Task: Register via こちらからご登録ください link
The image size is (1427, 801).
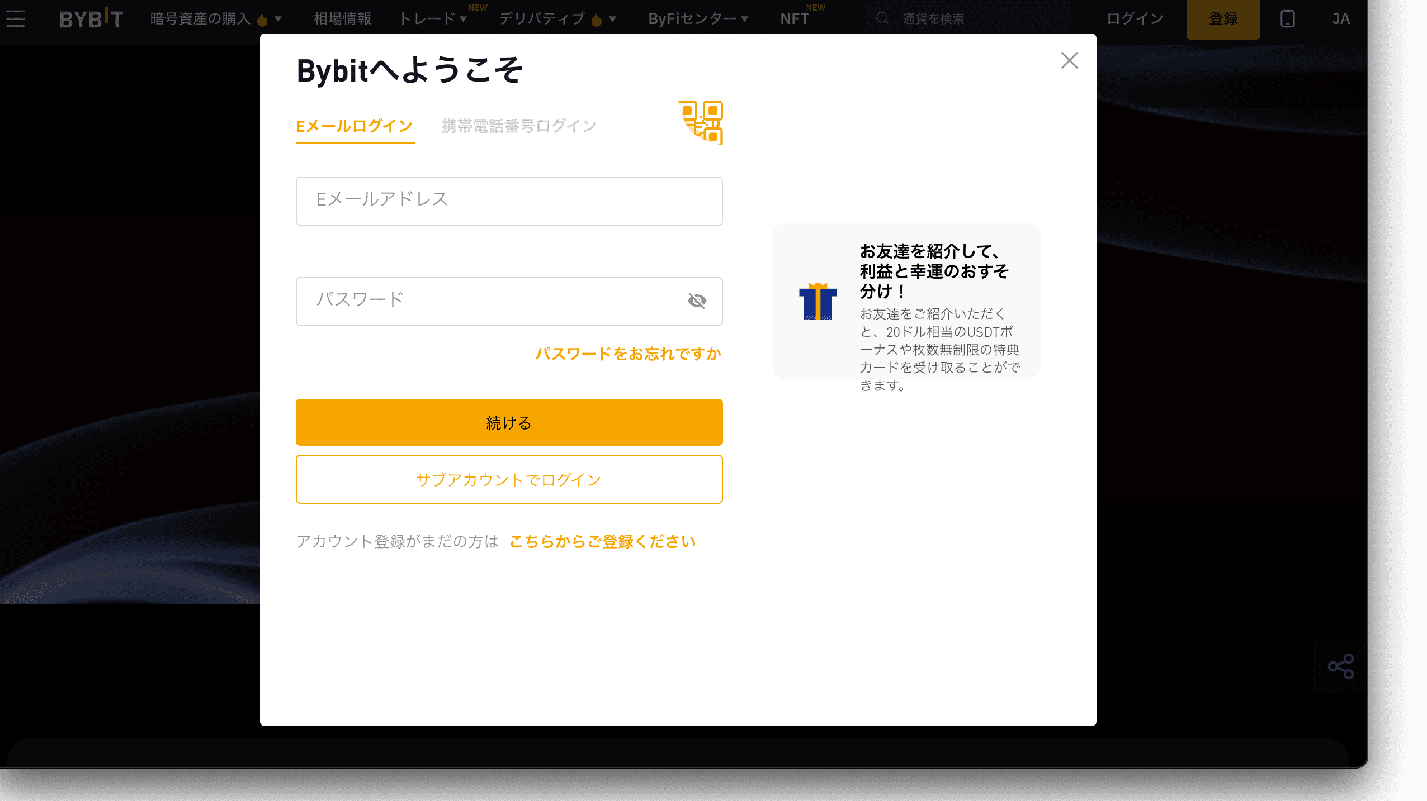Action: coord(602,541)
